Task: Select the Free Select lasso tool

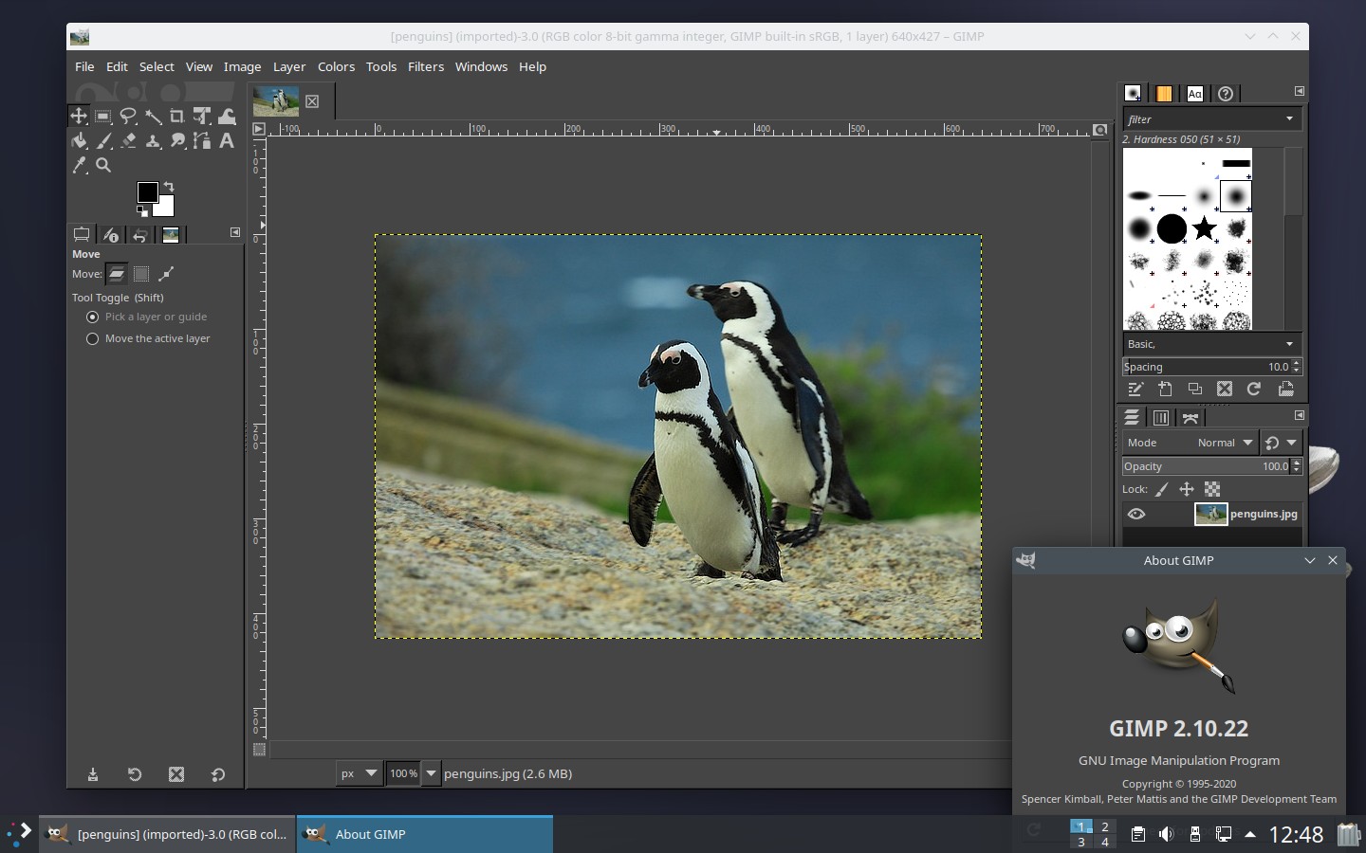Action: [x=128, y=117]
